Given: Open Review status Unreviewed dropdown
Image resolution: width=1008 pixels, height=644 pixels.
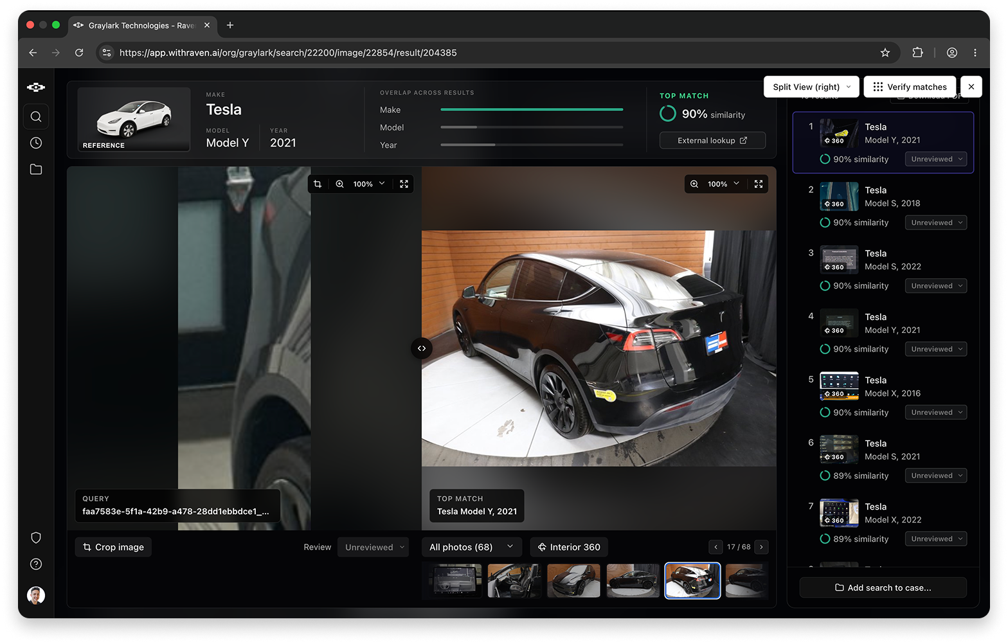Looking at the screenshot, I should (373, 547).
